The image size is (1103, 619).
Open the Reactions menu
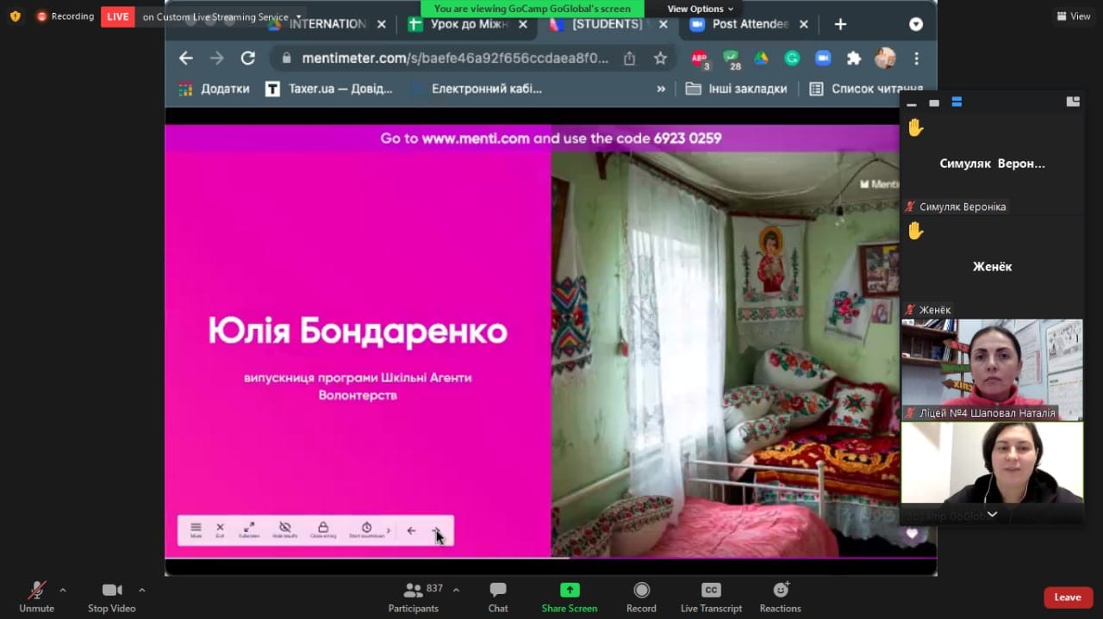click(x=780, y=597)
